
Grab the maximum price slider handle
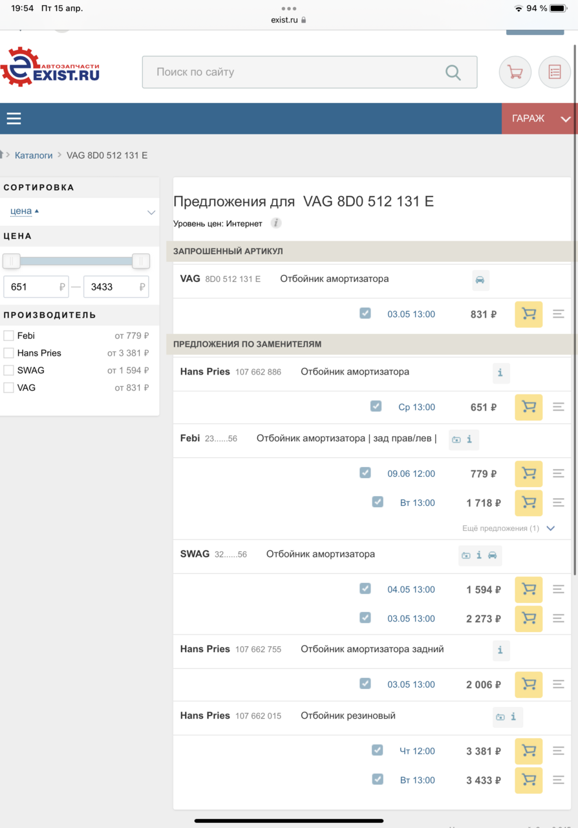[141, 261]
